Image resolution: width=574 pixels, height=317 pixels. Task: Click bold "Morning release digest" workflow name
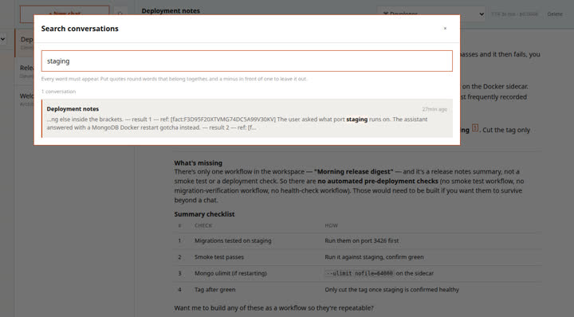[354, 171]
